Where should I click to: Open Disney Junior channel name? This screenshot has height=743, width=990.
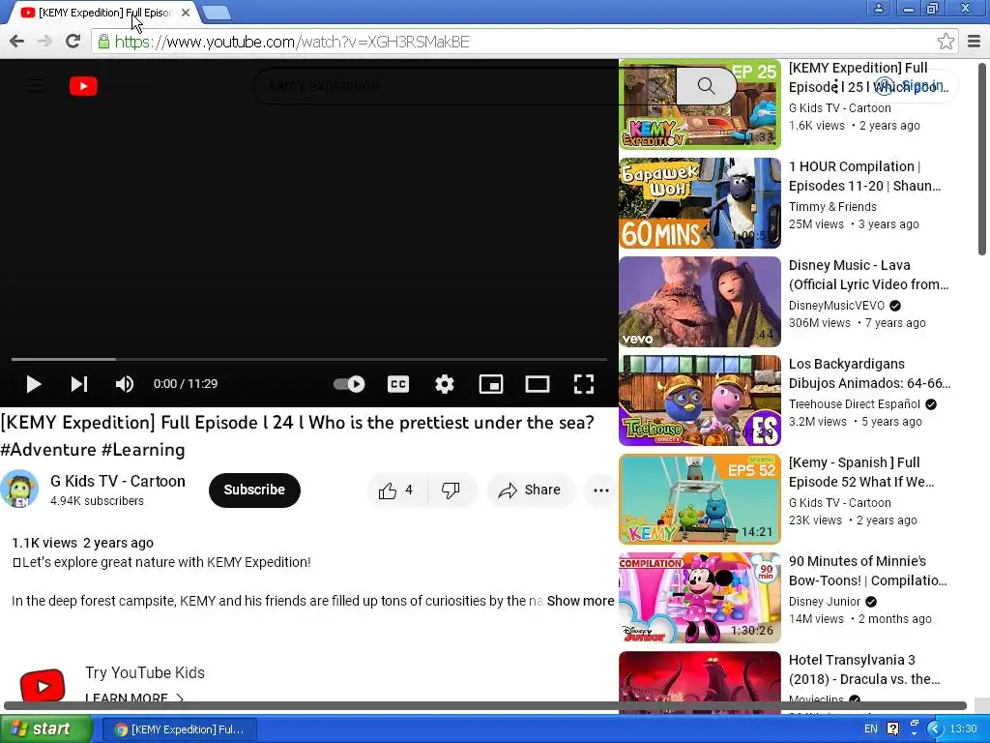point(825,602)
